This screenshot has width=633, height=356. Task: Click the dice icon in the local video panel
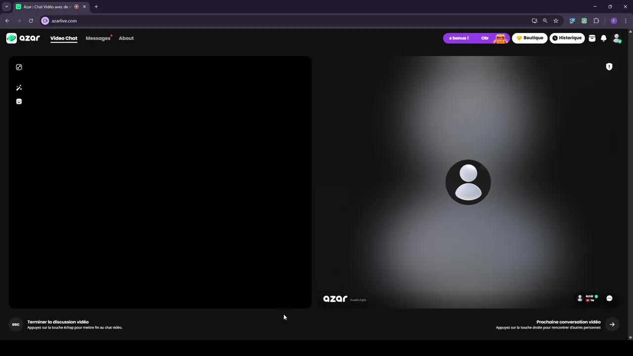[x=19, y=67]
